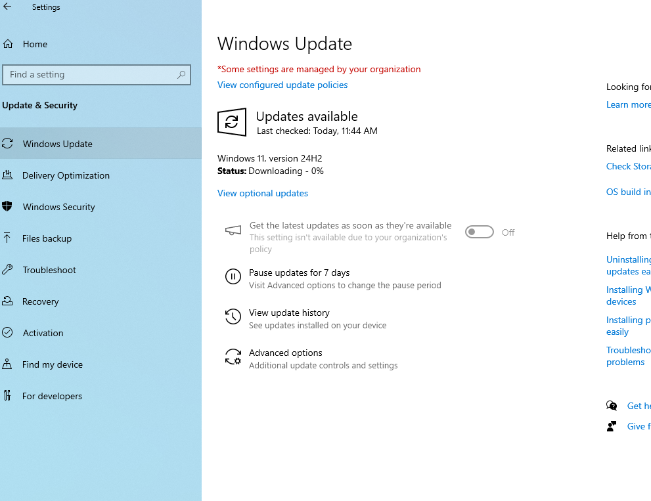Image resolution: width=651 pixels, height=501 pixels.
Task: Click the red 'managed by your organization' notice
Action: (x=319, y=69)
